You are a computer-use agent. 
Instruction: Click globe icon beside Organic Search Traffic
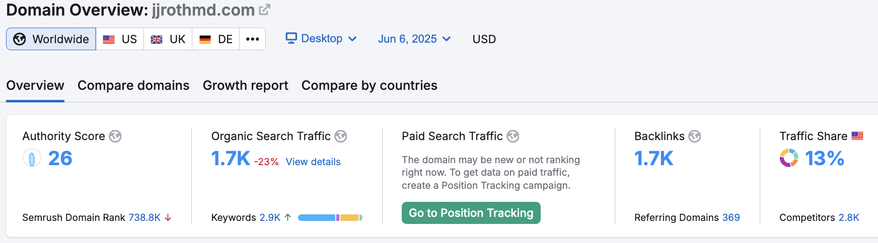coord(341,136)
